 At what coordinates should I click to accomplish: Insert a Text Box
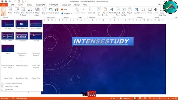pyautogui.click(x=99, y=11)
